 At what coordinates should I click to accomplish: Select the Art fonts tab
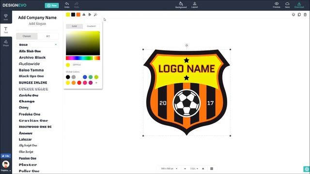tap(48, 36)
